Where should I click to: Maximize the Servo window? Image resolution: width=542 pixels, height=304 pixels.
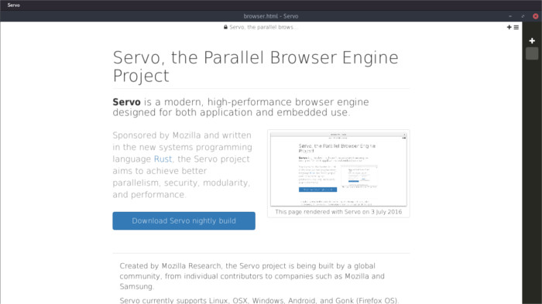click(x=523, y=16)
